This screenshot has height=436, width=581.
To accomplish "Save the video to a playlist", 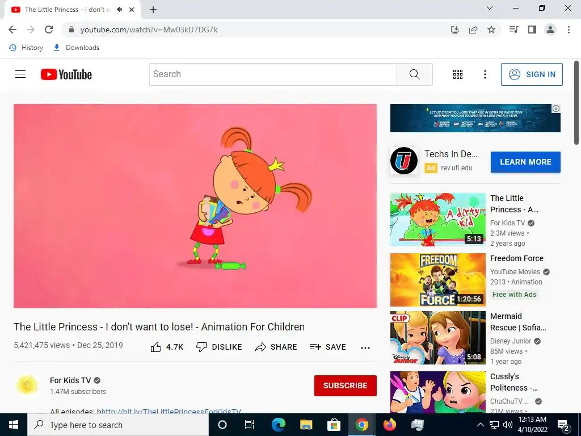I will coord(328,347).
